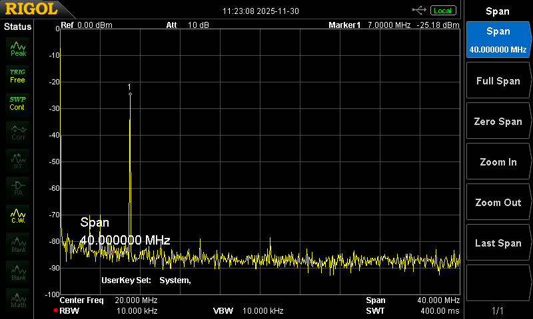The width and height of the screenshot is (533, 319).
Task: Click the S.T status icon
Action: pyautogui.click(x=18, y=160)
